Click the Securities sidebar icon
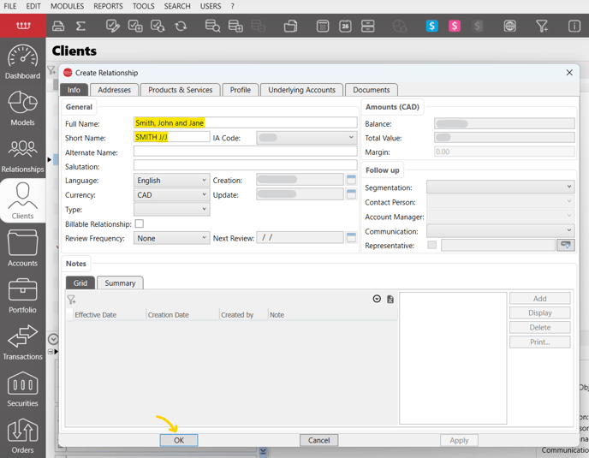 click(22, 388)
